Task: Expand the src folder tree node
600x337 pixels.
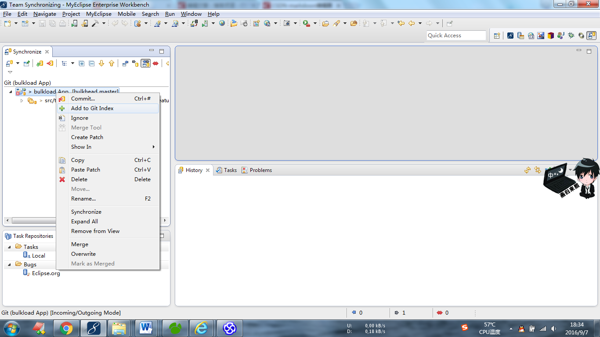Action: coord(22,101)
